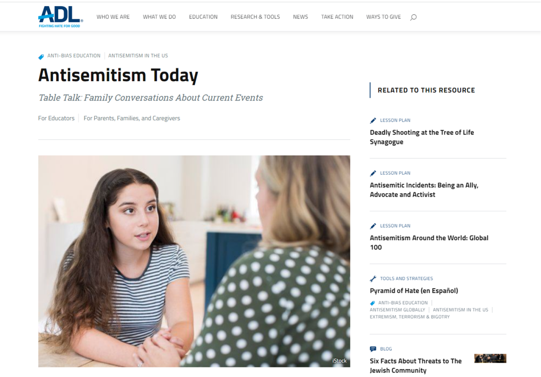Click the main article photo of two women
This screenshot has width=541, height=377.
[x=194, y=261]
